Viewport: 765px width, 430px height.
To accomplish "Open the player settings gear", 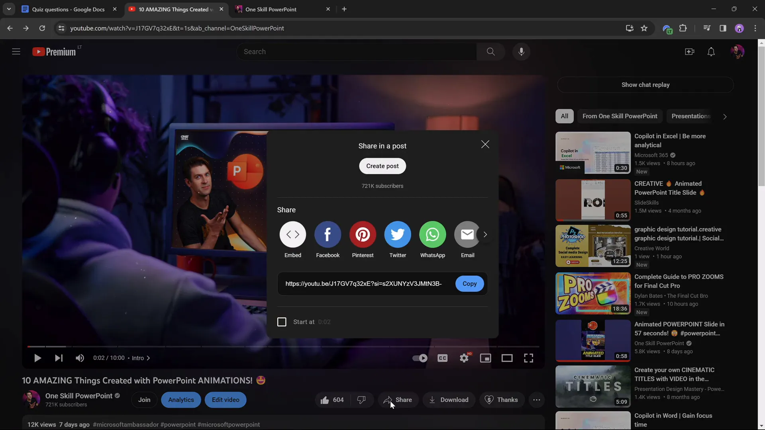I will [x=464, y=358].
